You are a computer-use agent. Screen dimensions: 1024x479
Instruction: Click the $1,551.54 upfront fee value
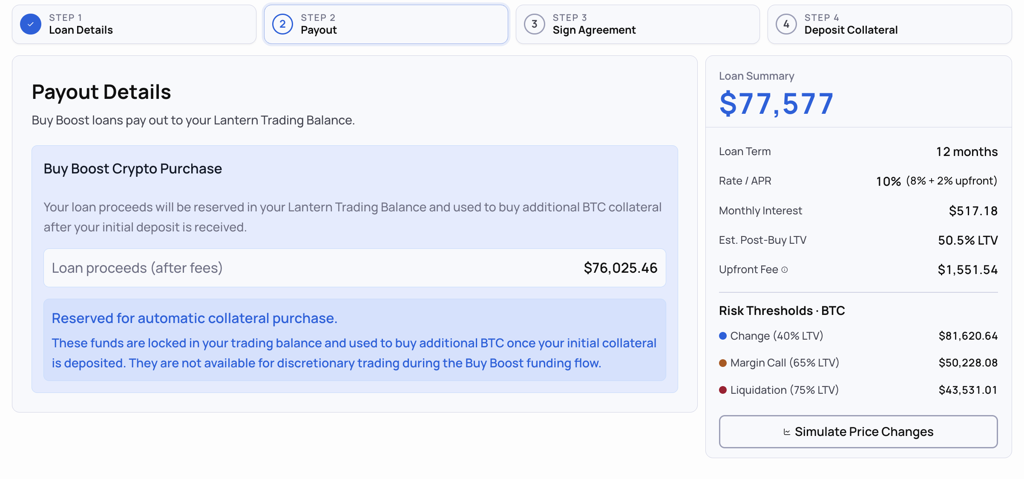pyautogui.click(x=968, y=270)
